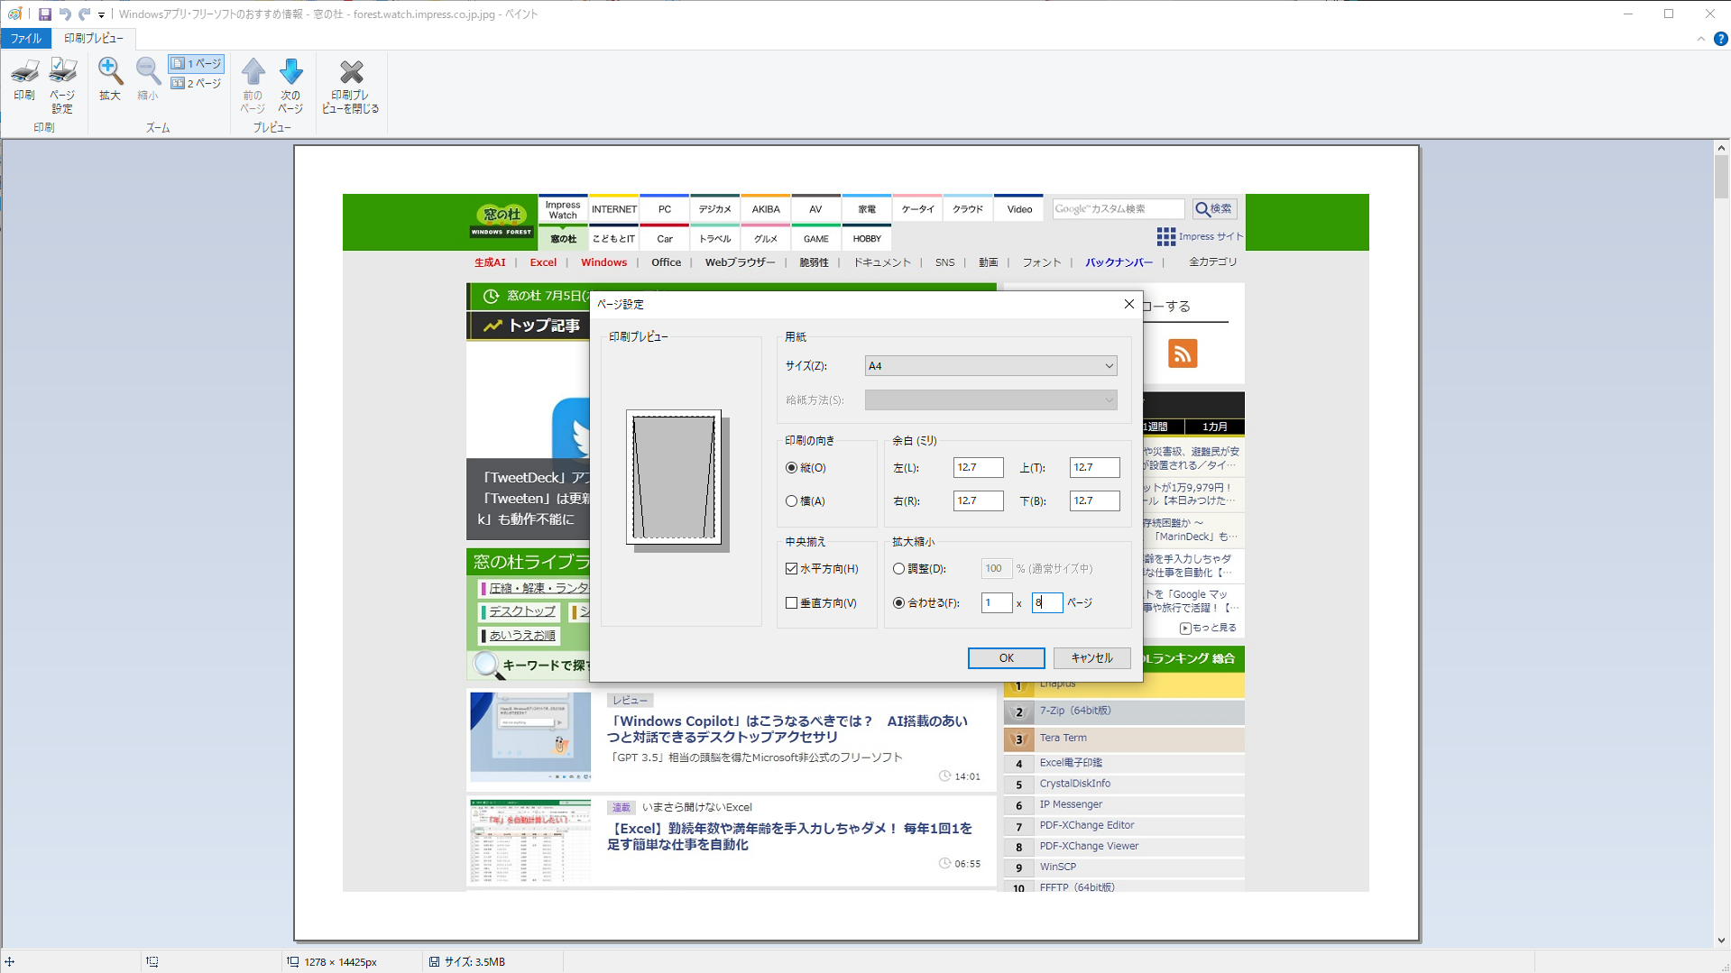Image resolution: width=1731 pixels, height=973 pixels.
Task: Click the cursor position icon in the status bar
Action: coord(10,962)
